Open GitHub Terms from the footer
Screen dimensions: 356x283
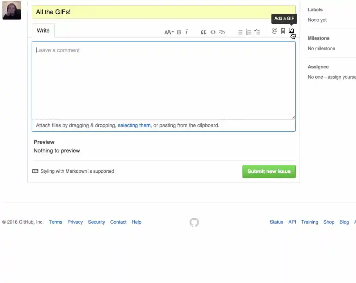coord(55,222)
